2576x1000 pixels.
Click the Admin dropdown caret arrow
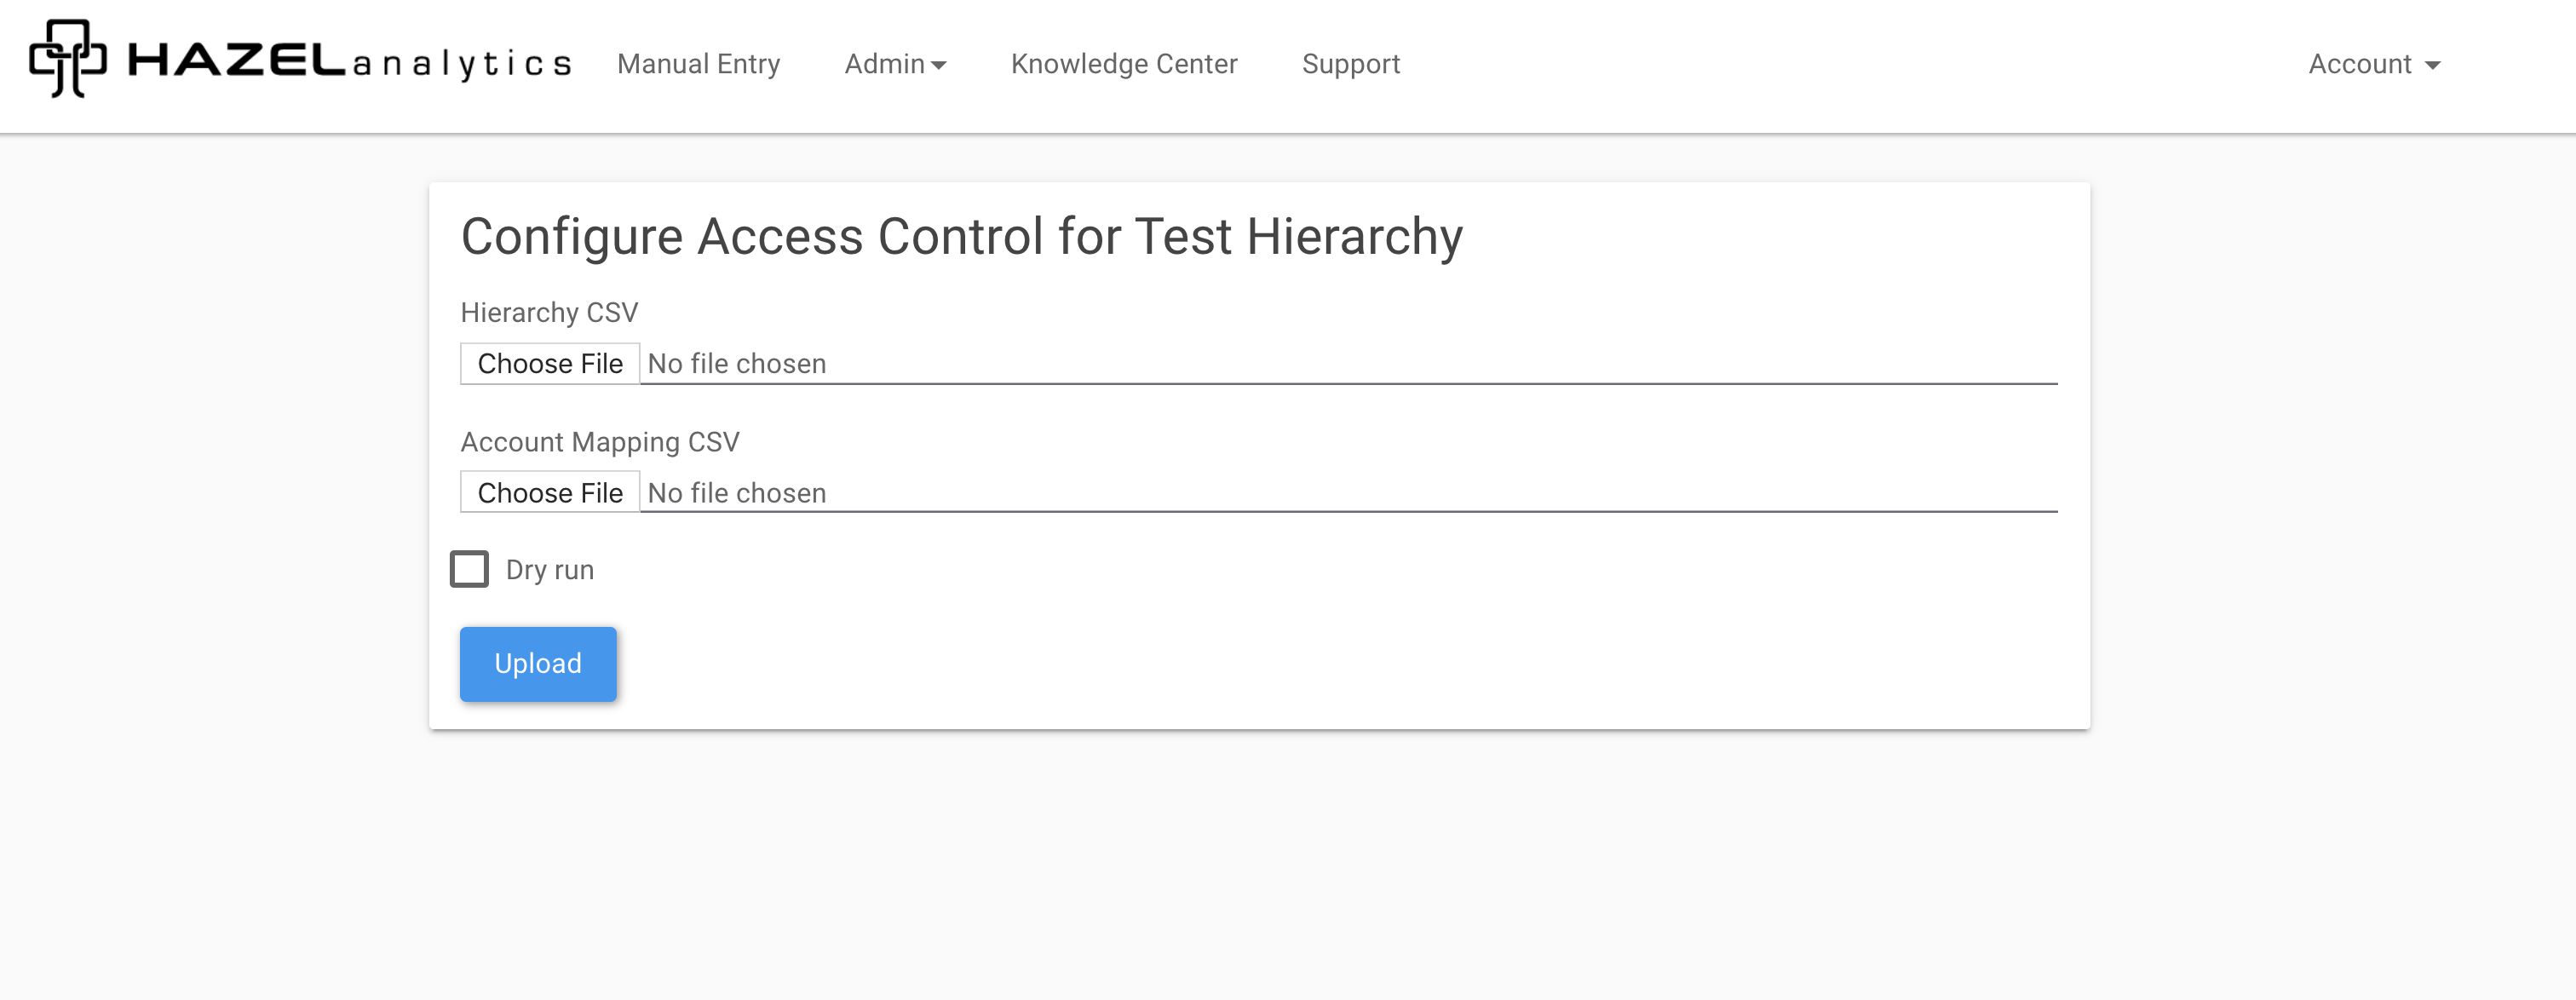pyautogui.click(x=938, y=66)
